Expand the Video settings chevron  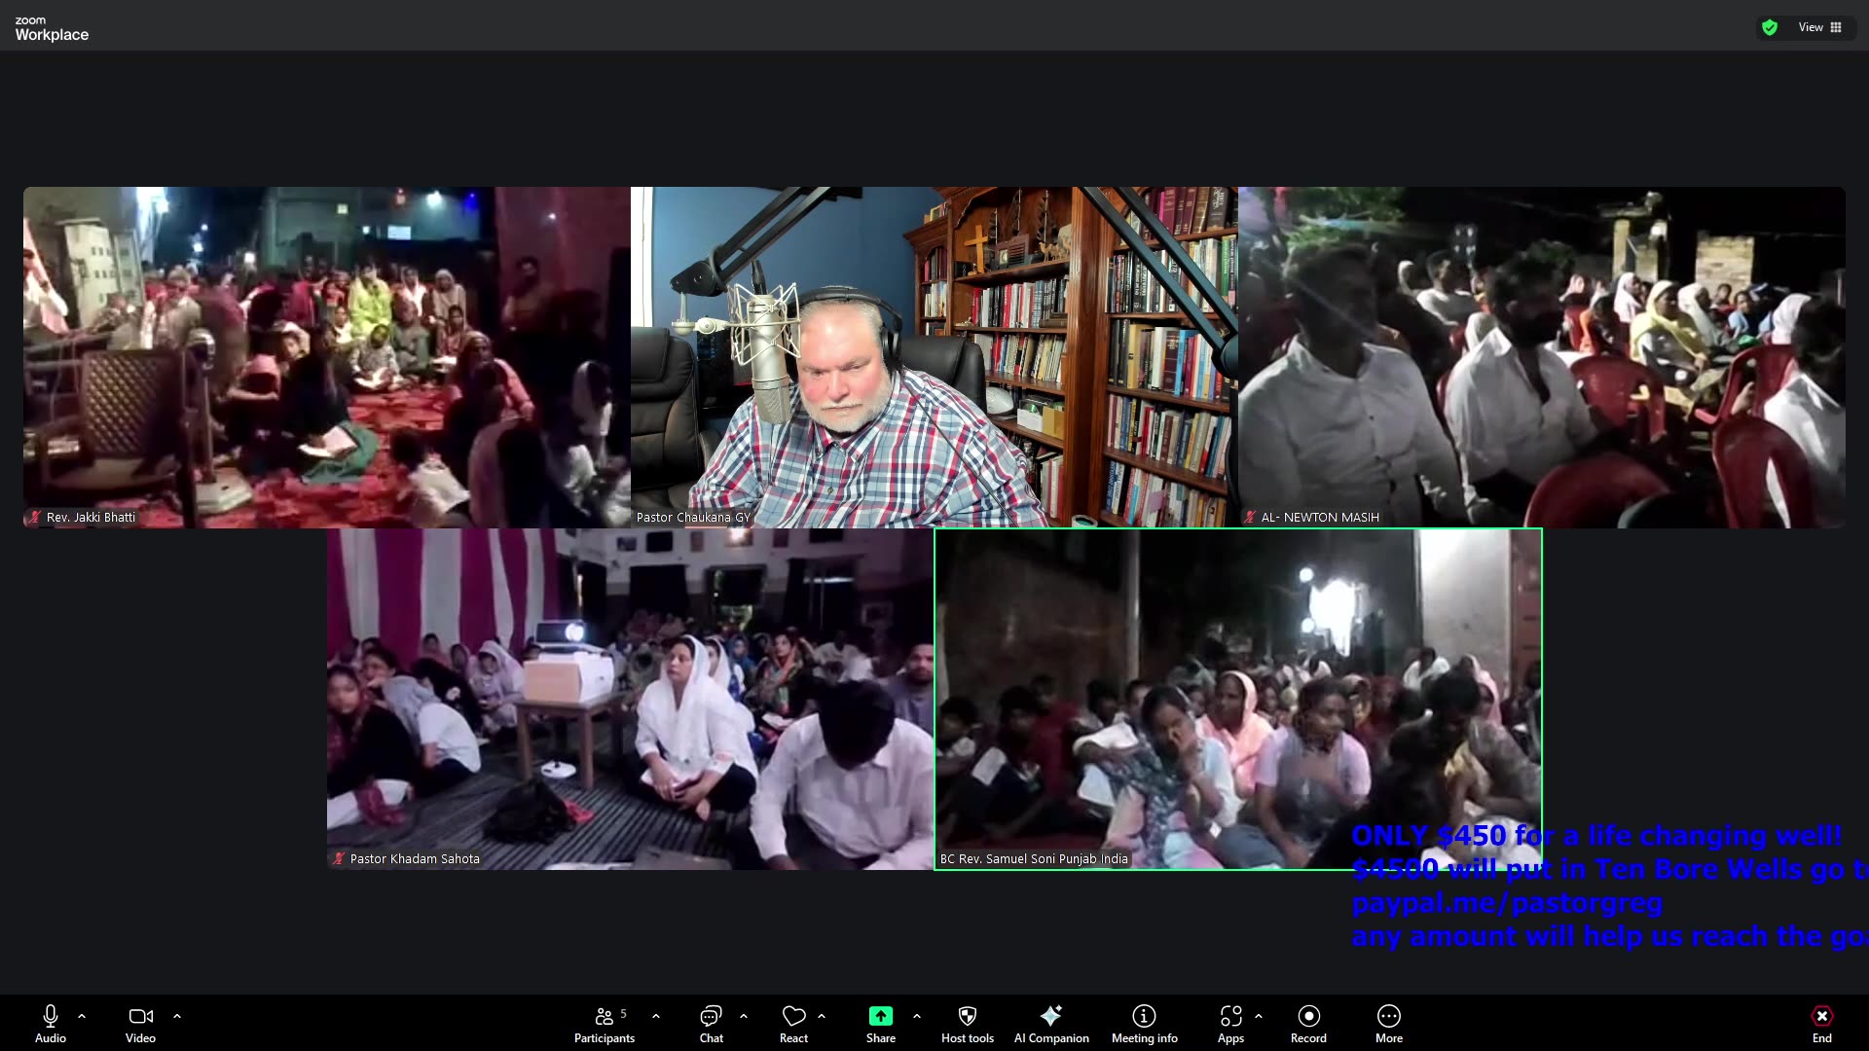click(177, 1017)
